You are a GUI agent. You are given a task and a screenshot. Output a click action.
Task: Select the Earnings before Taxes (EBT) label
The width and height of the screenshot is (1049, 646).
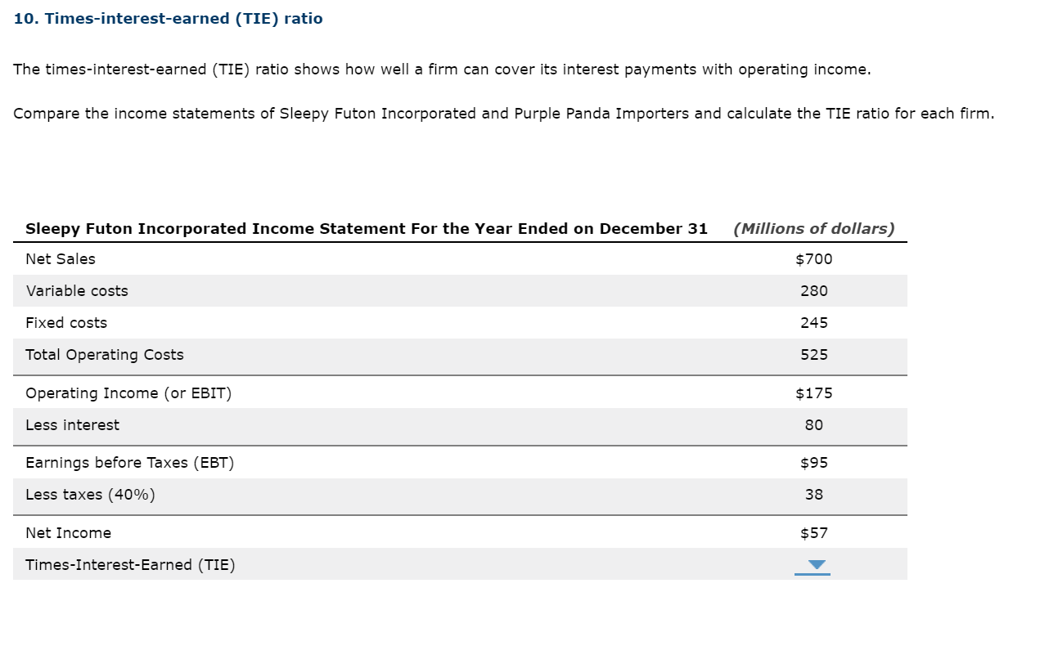click(129, 463)
